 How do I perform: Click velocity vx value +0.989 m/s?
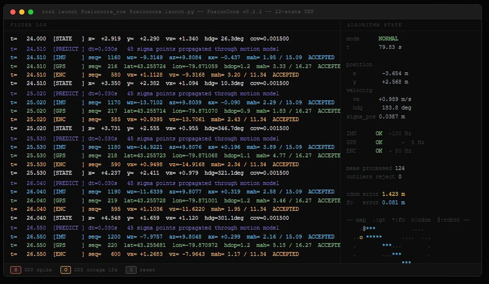[x=395, y=99]
